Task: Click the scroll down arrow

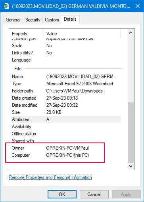Action: click(131, 166)
